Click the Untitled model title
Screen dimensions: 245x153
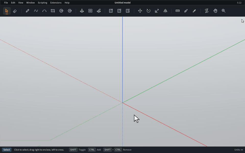122,3
